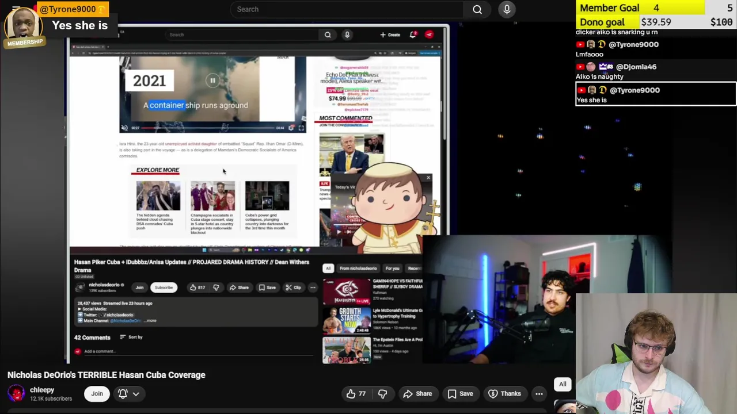Open 'Champagne socialists in Cuba' article thumbnail
Image resolution: width=737 pixels, height=414 pixels.
coord(212,195)
